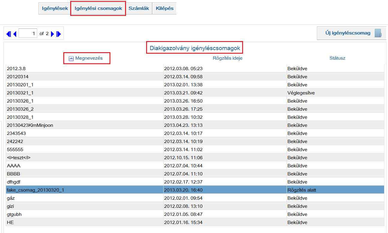Sort by Megnevezés column header
This screenshot has width=388, height=233.
89,58
